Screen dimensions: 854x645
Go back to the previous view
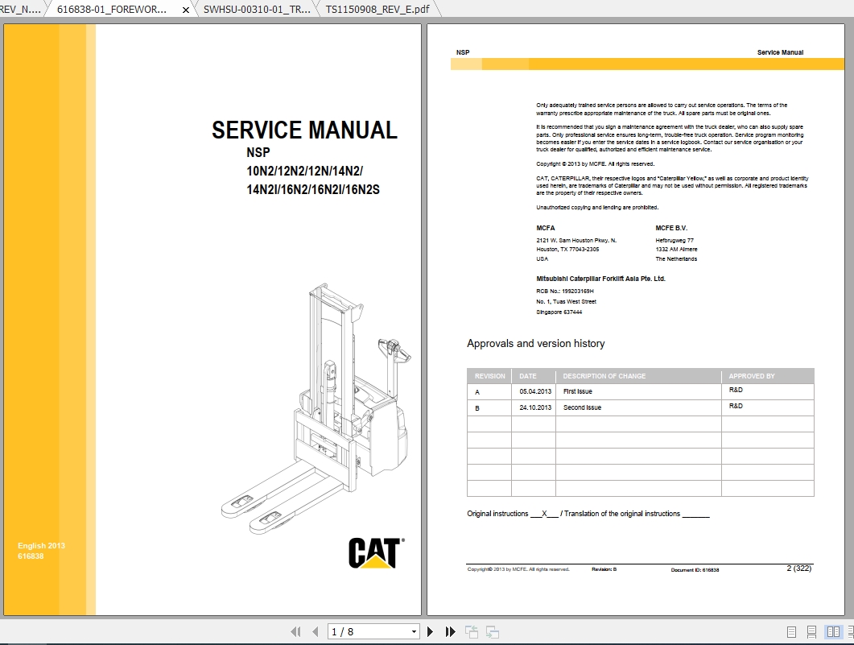point(472,631)
